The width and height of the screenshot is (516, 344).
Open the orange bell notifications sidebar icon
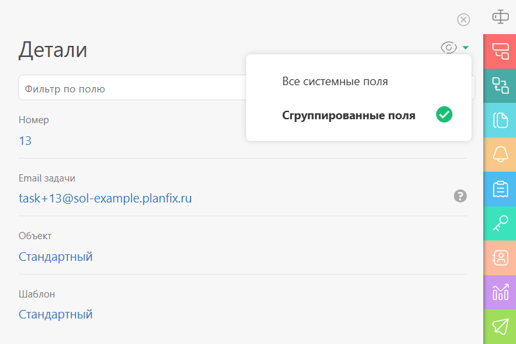pyautogui.click(x=500, y=155)
